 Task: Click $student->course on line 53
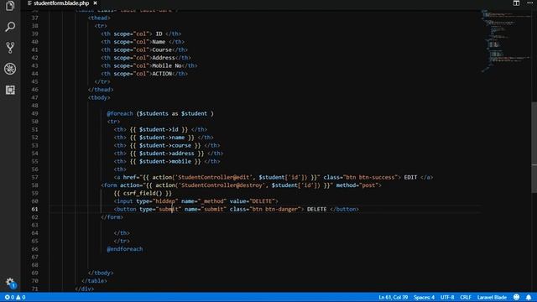pos(165,145)
